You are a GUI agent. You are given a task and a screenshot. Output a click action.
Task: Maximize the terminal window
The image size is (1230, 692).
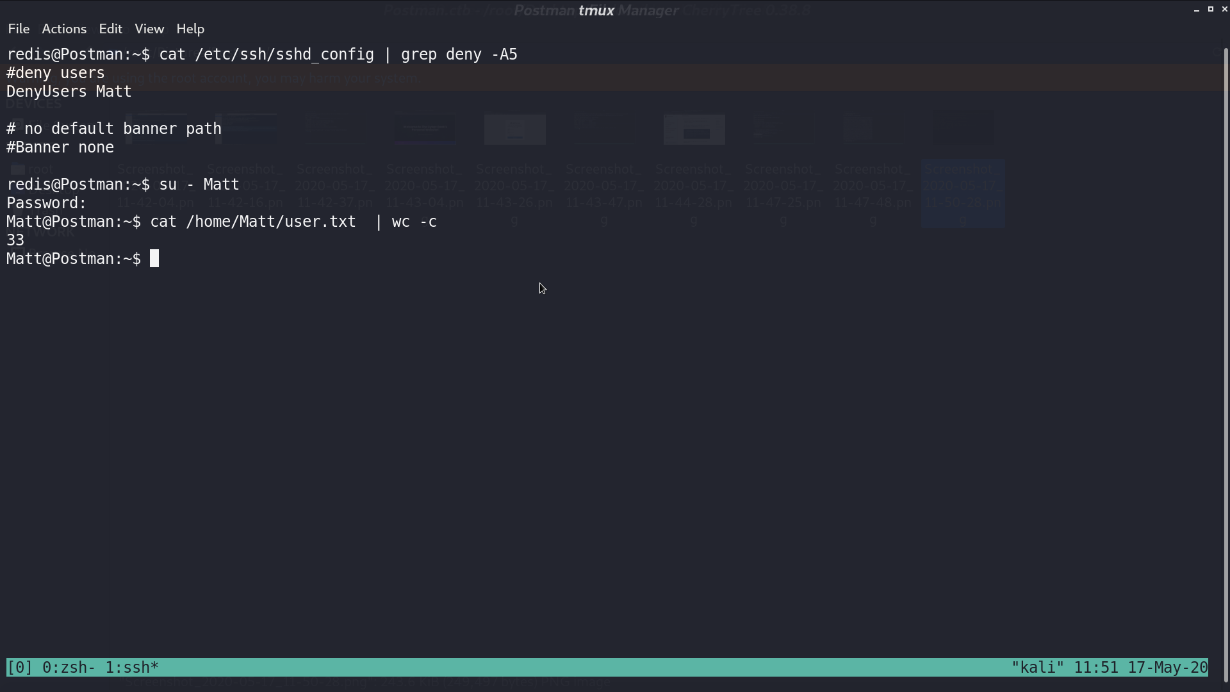pyautogui.click(x=1211, y=9)
